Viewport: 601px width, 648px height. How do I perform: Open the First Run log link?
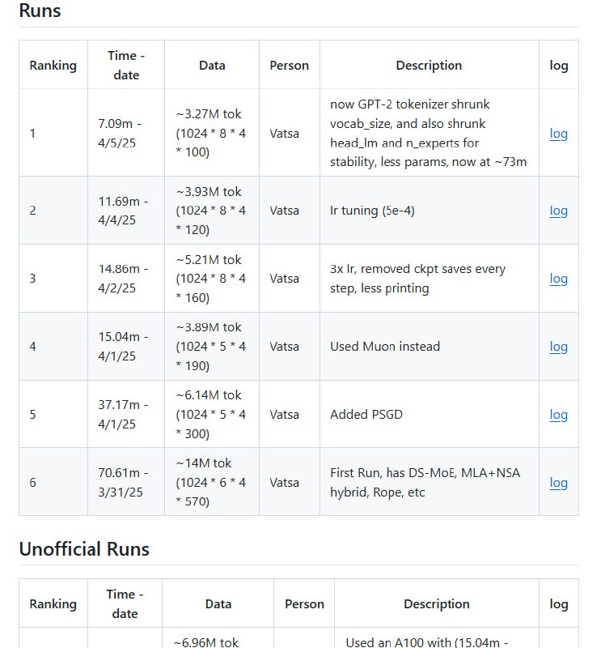558,483
